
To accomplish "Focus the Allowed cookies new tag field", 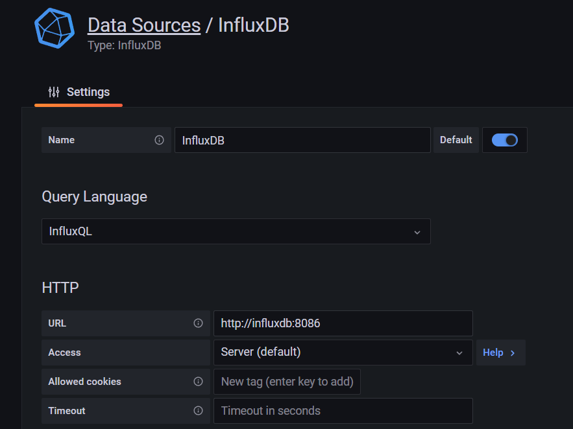I will click(x=287, y=382).
